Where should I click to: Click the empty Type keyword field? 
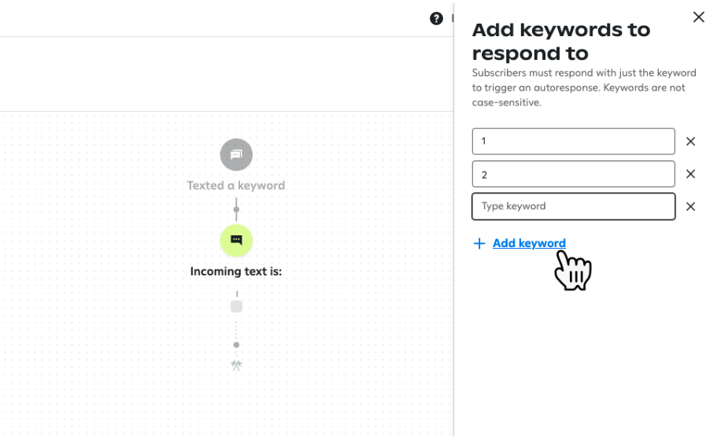(x=573, y=206)
